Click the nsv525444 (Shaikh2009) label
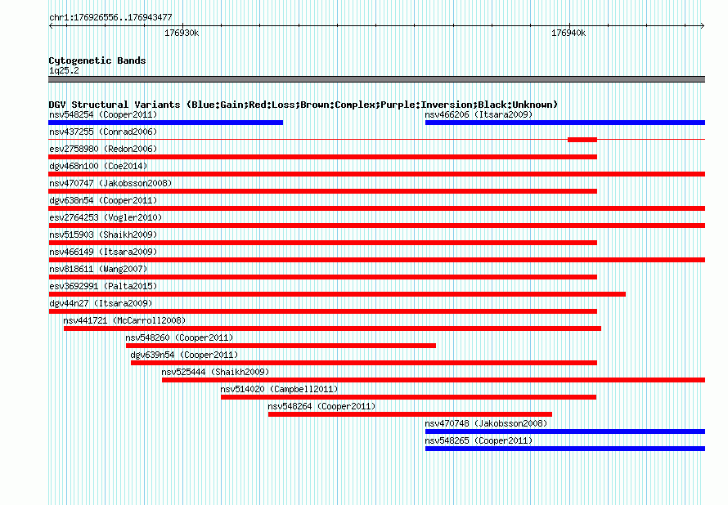 tap(215, 372)
